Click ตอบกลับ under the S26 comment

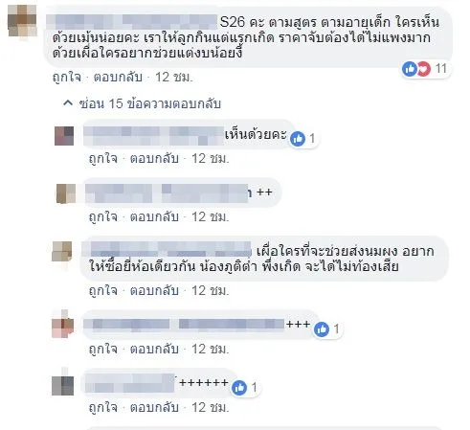pos(118,78)
